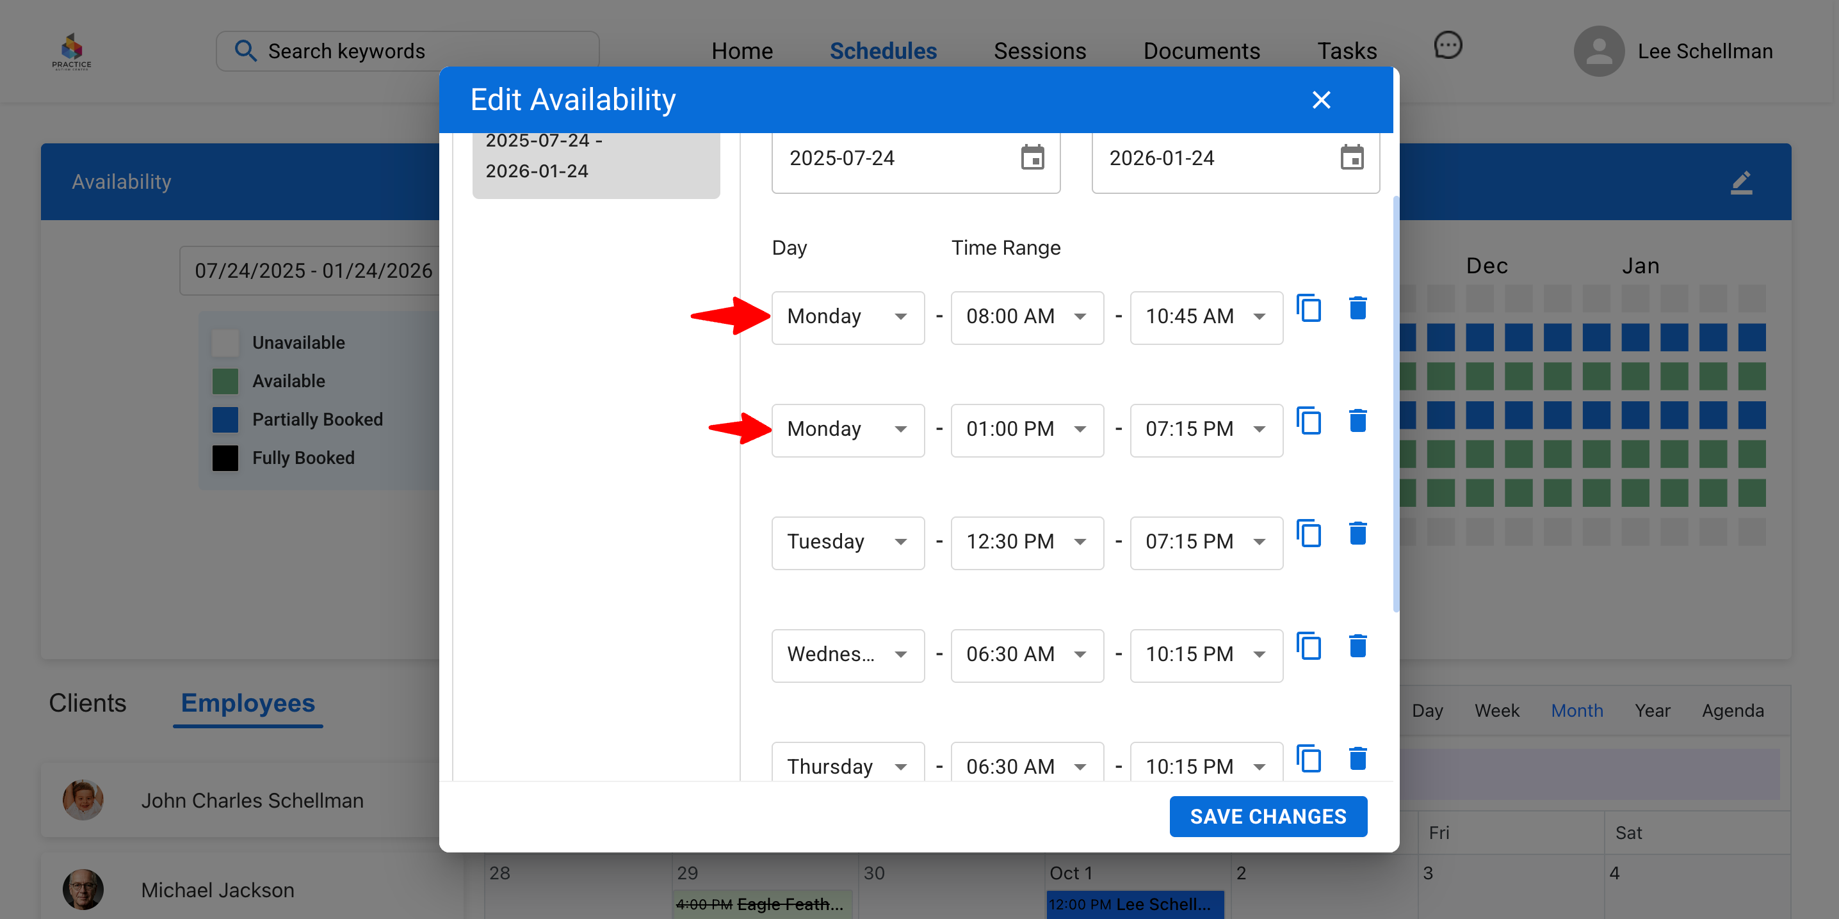Close the Edit Availability dialog

1321,100
